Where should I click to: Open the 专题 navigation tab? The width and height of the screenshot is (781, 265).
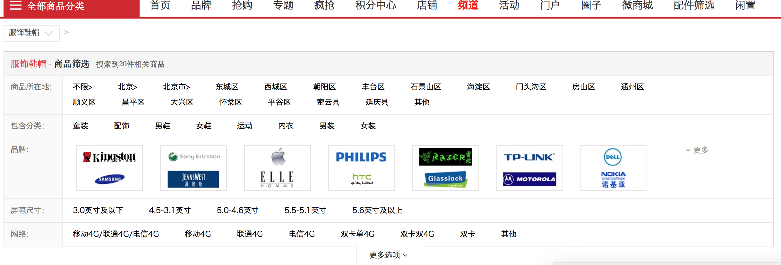283,5
